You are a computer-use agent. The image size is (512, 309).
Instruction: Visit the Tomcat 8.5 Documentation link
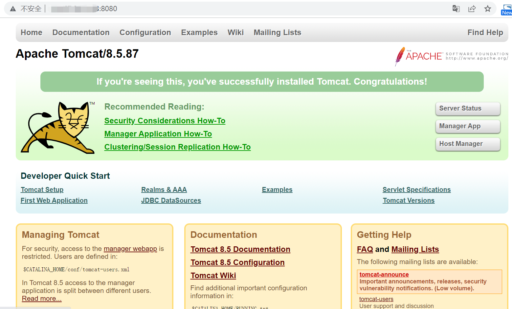(x=240, y=249)
